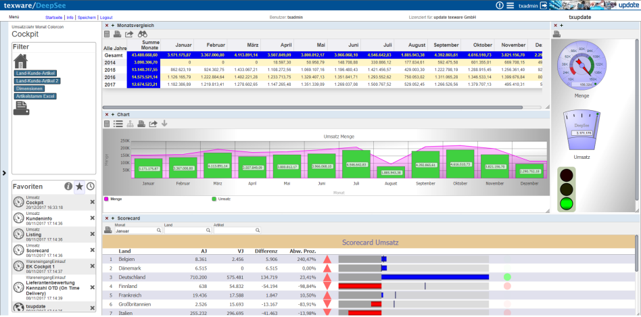Viewport: 641px width, 317px height.
Task: Click the export arrow icon in Monatsvergleich toolbar
Action: [130, 34]
